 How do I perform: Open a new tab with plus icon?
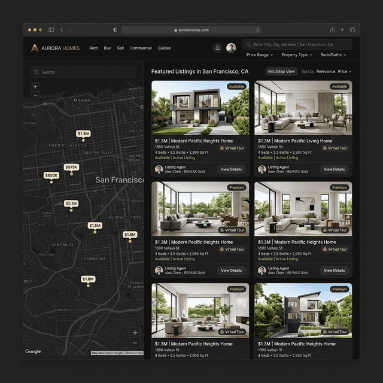tap(342, 30)
